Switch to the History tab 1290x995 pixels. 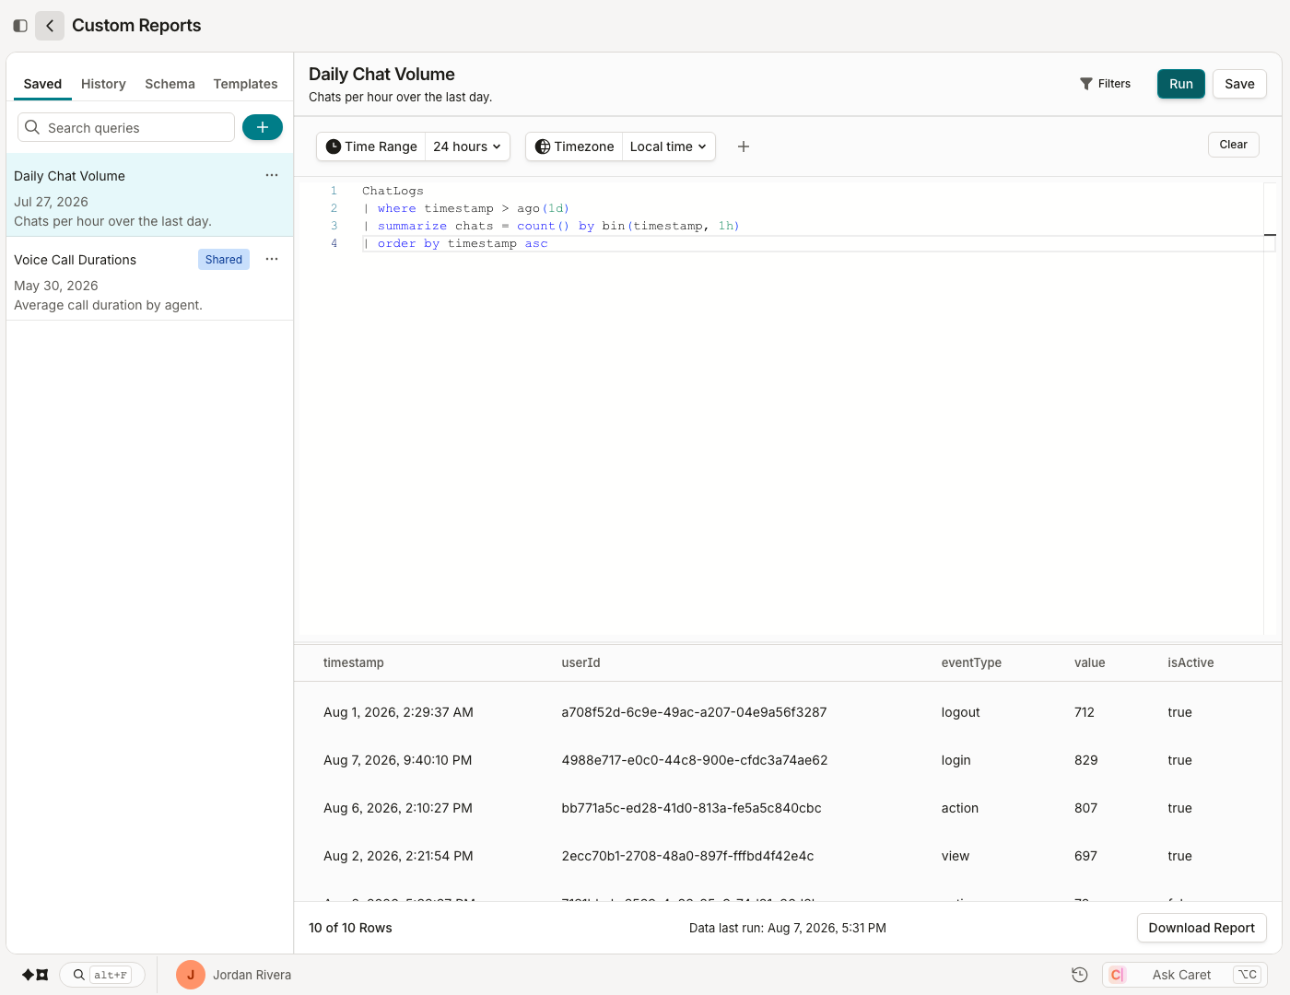103,84
